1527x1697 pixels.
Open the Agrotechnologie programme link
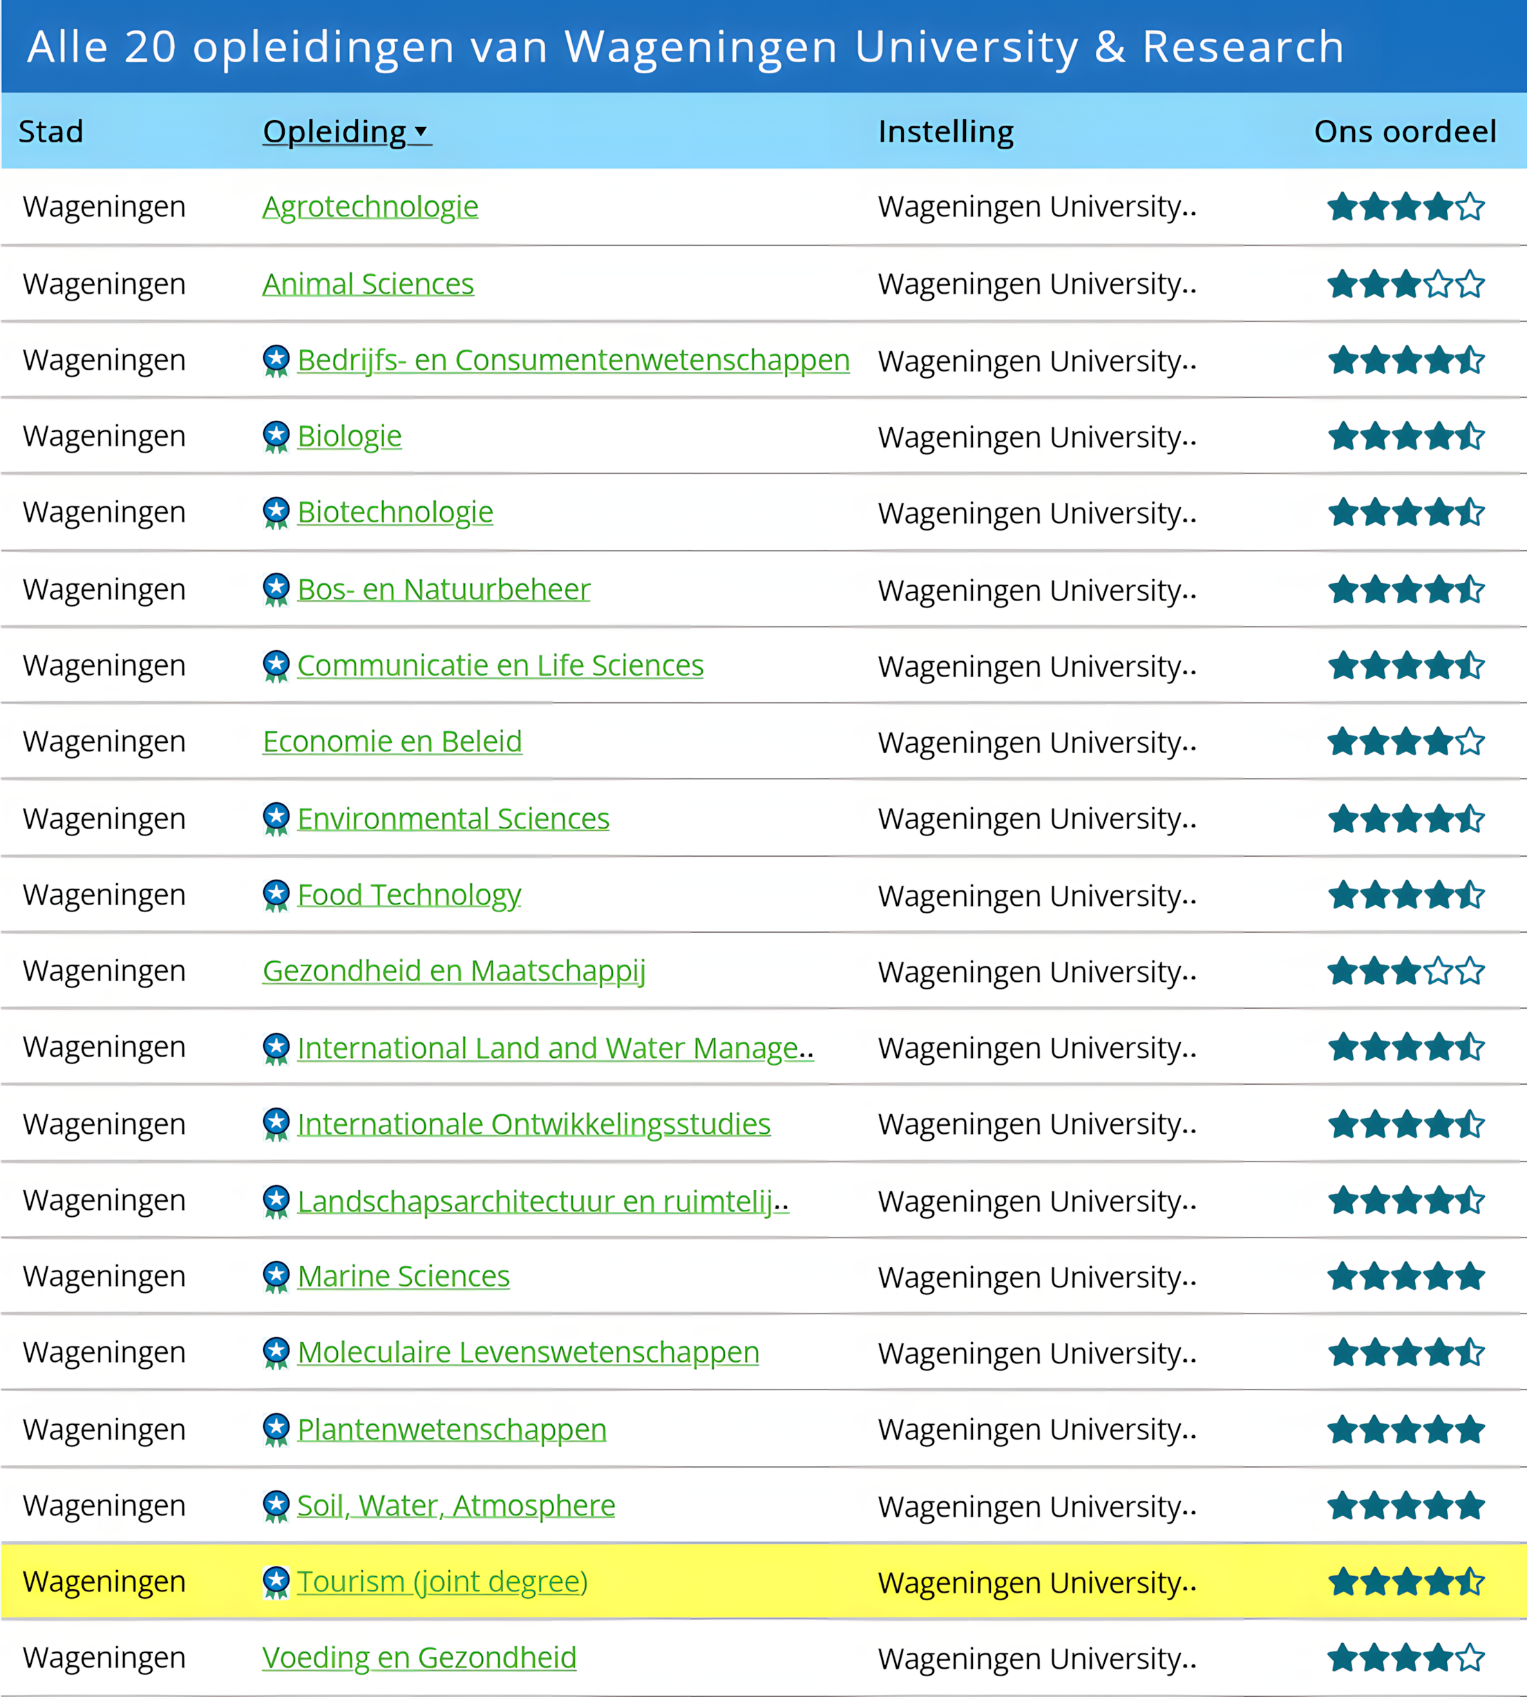370,207
